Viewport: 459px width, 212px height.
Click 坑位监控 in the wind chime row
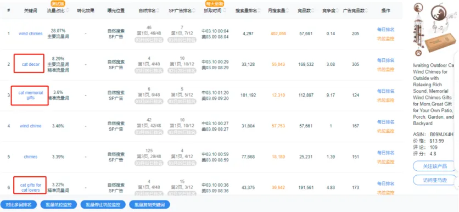click(x=385, y=131)
